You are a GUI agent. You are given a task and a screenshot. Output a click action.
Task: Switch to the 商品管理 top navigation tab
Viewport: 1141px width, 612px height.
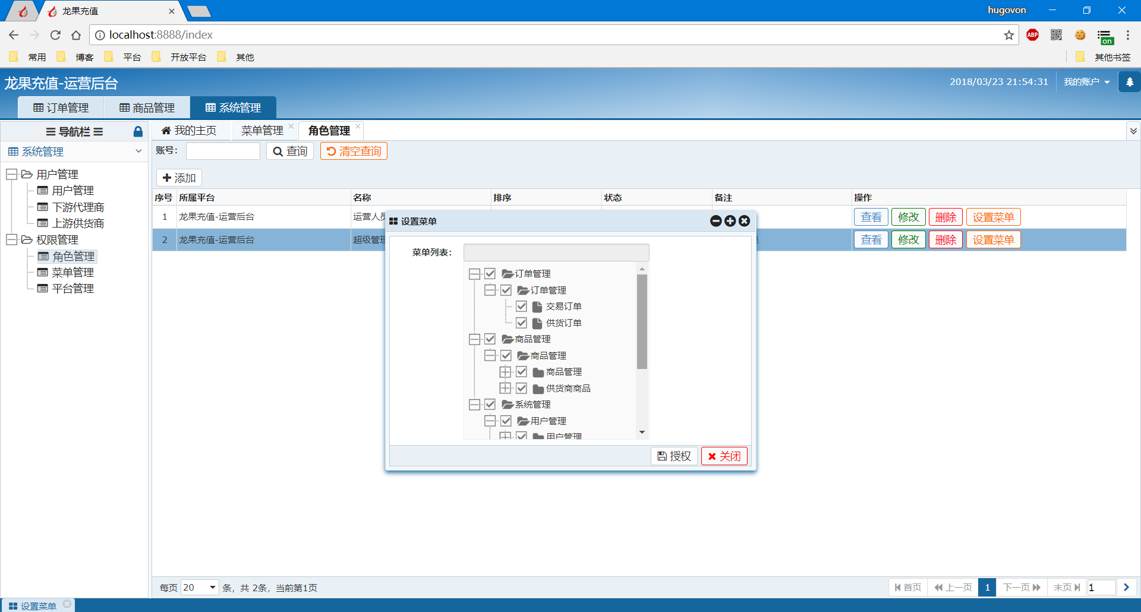tap(147, 108)
